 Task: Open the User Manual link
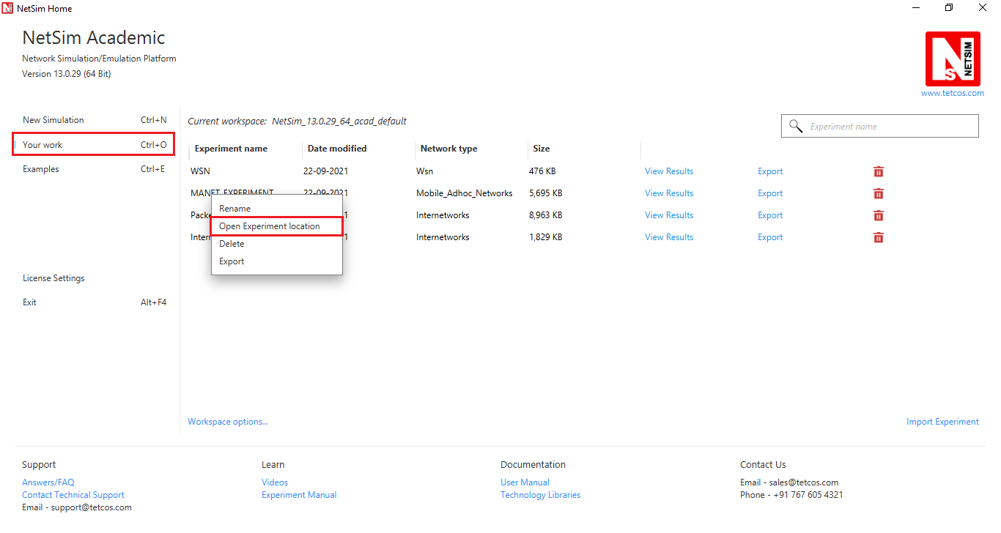coord(525,482)
